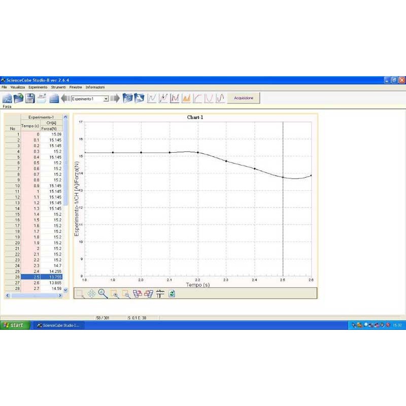This screenshot has height=406, width=406.
Task: Click the previous experiment left arrow
Action: coord(65,98)
